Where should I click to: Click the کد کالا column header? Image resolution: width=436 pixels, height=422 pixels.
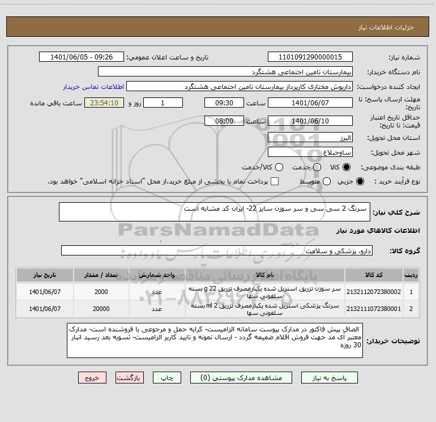(x=374, y=275)
